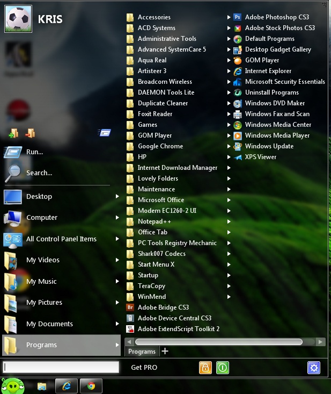Click the orange lock icon

(x=205, y=368)
